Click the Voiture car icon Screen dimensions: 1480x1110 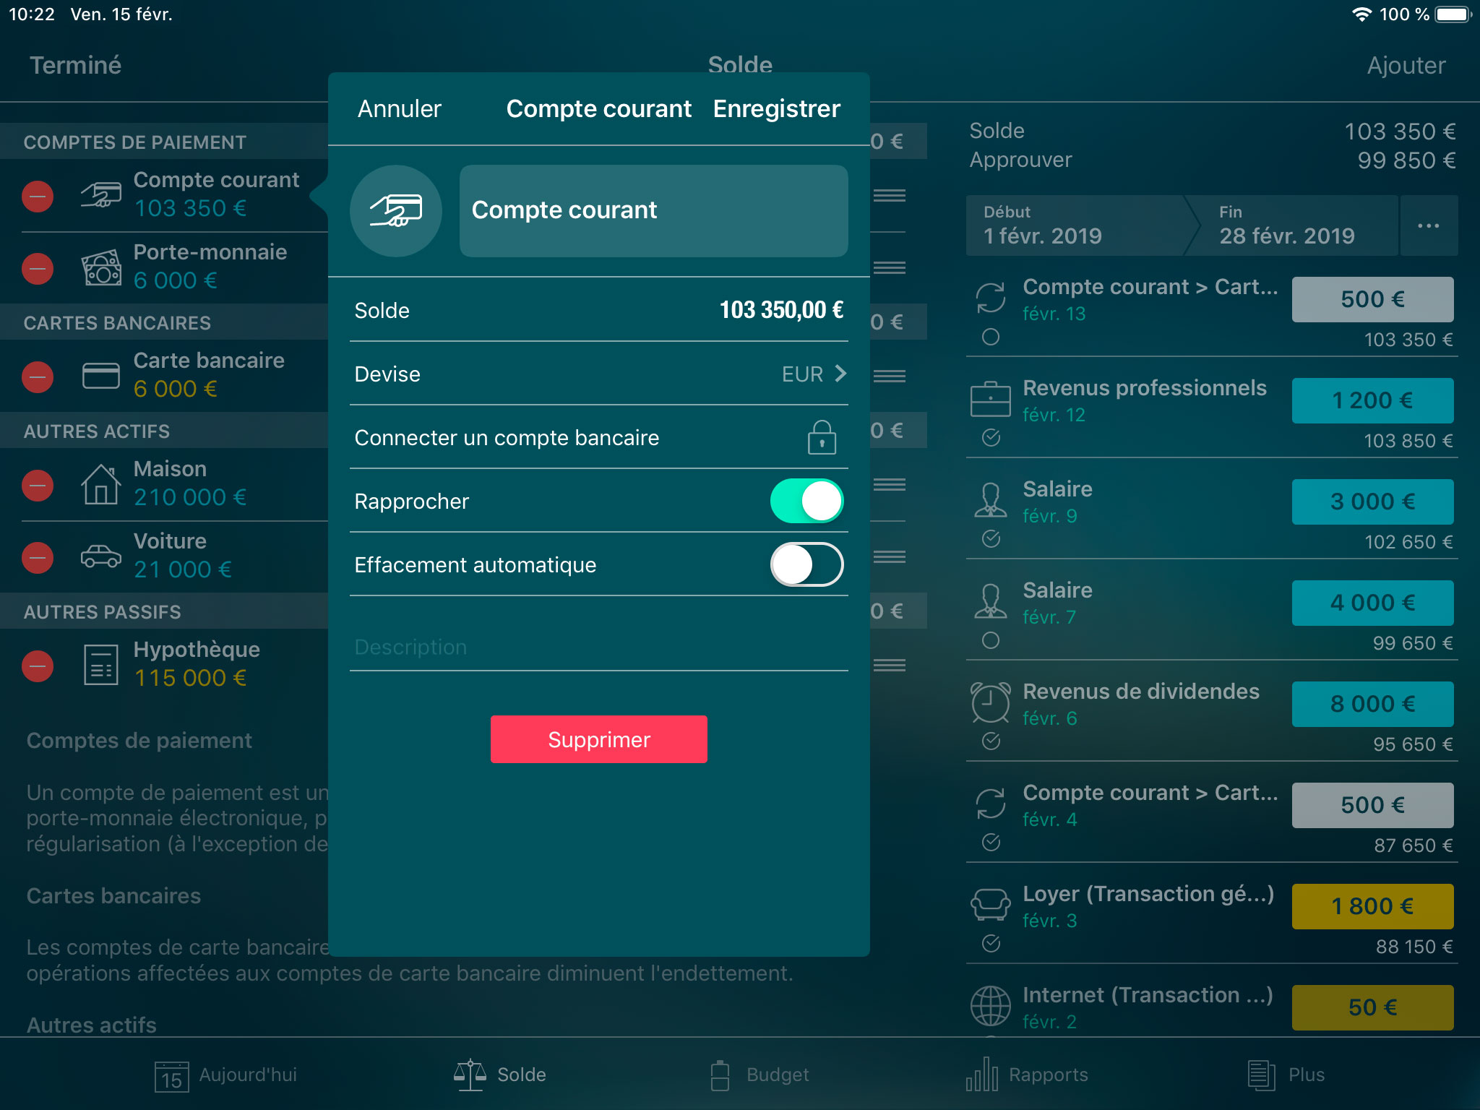(x=102, y=556)
